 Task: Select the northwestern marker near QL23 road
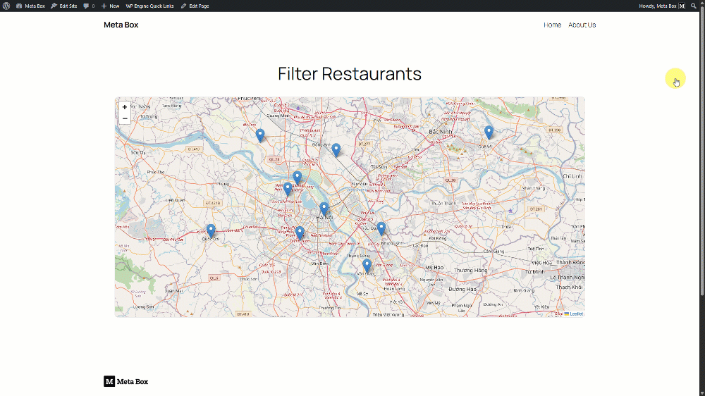(260, 135)
